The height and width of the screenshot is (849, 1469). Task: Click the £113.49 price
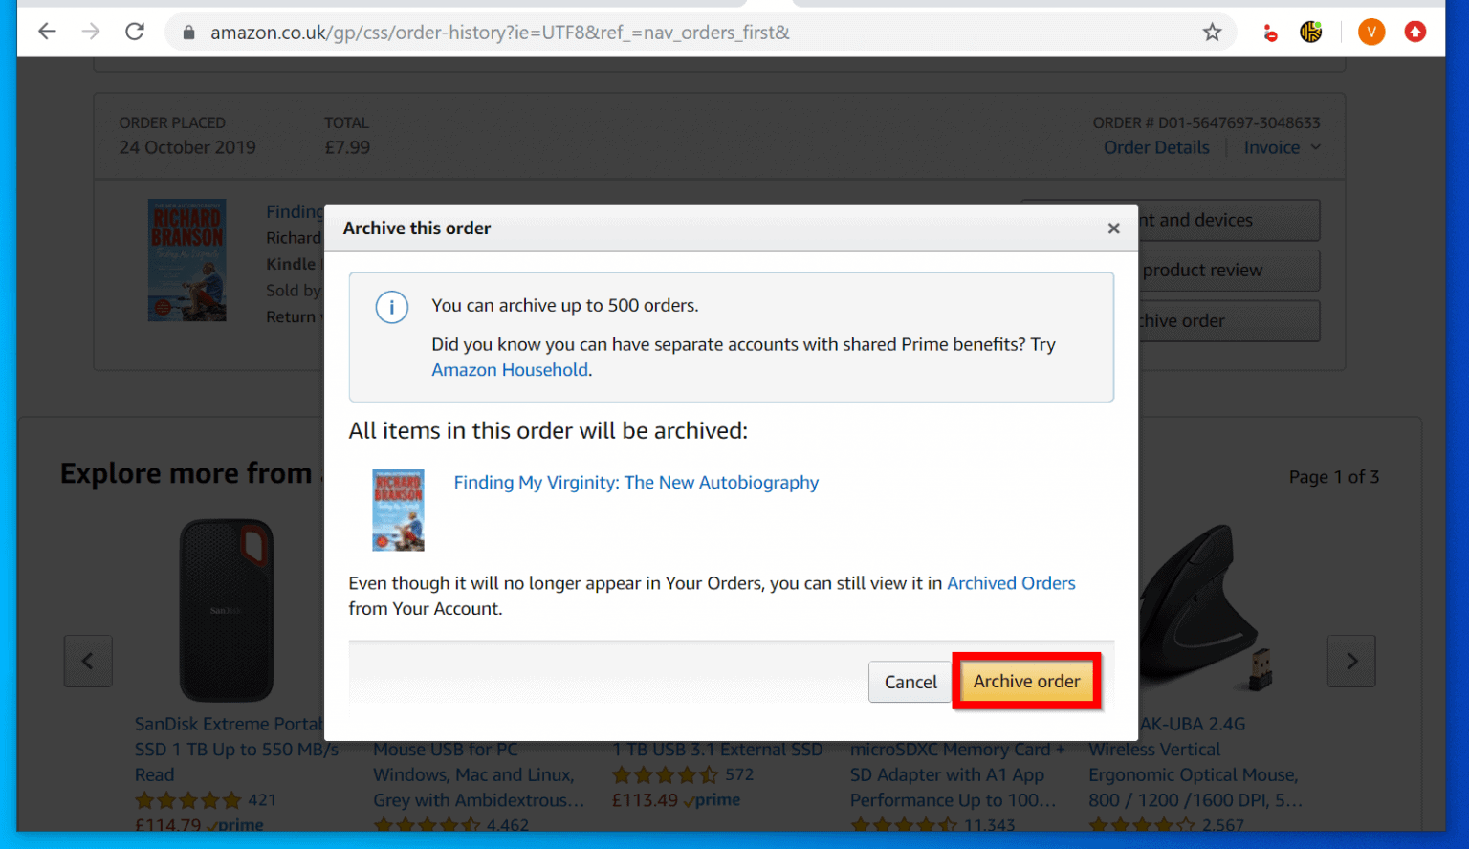tap(646, 800)
